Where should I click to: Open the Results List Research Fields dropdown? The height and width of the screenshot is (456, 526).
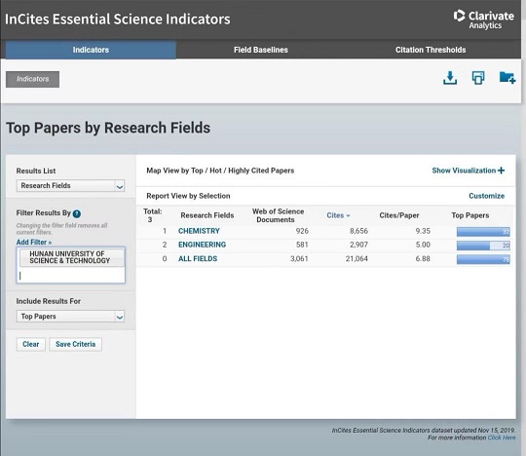(x=70, y=186)
